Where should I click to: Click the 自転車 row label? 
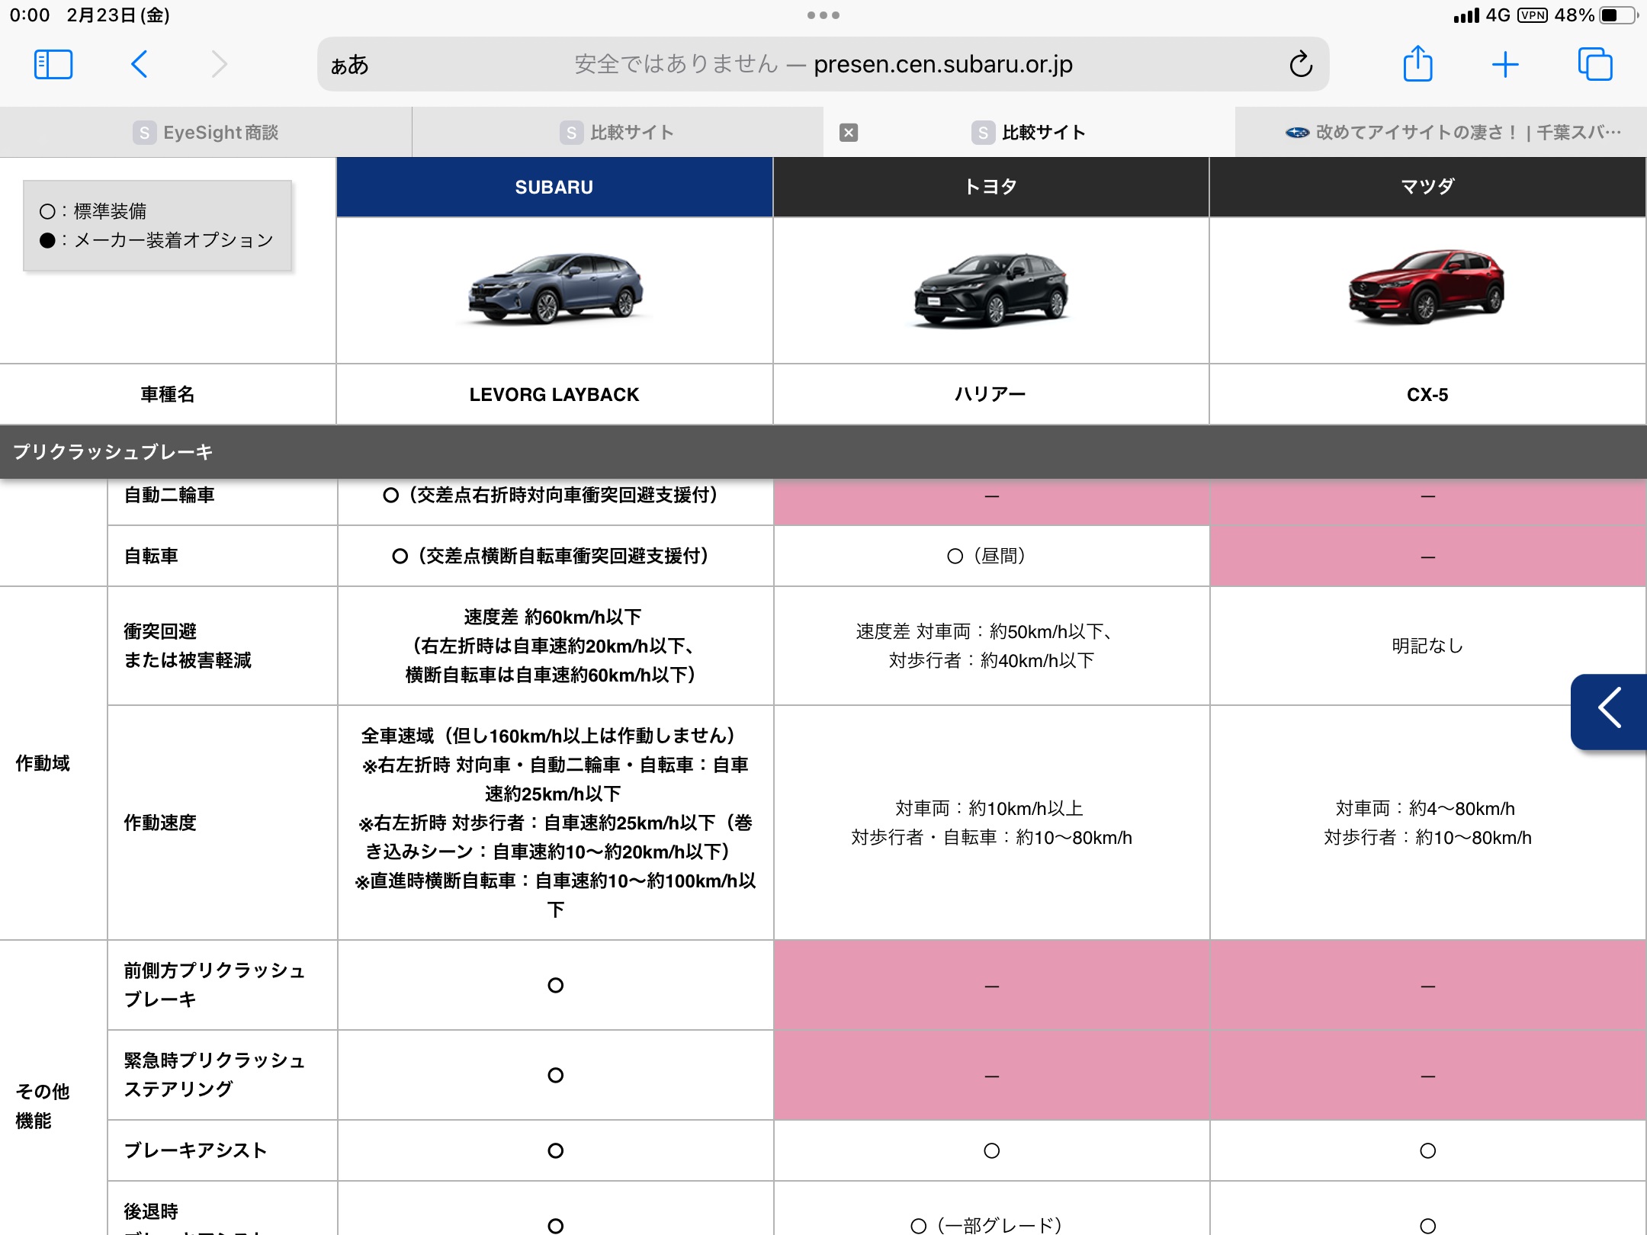(x=151, y=557)
